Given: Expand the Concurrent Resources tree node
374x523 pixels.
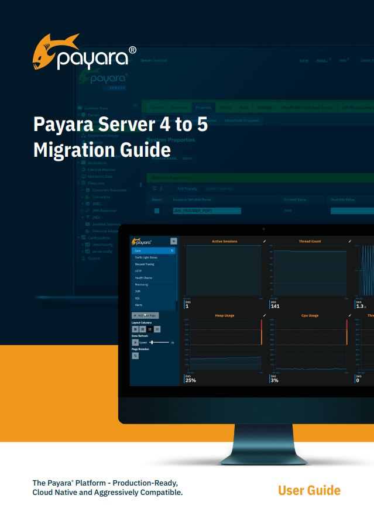Looking at the screenshot, I should 83,190.
